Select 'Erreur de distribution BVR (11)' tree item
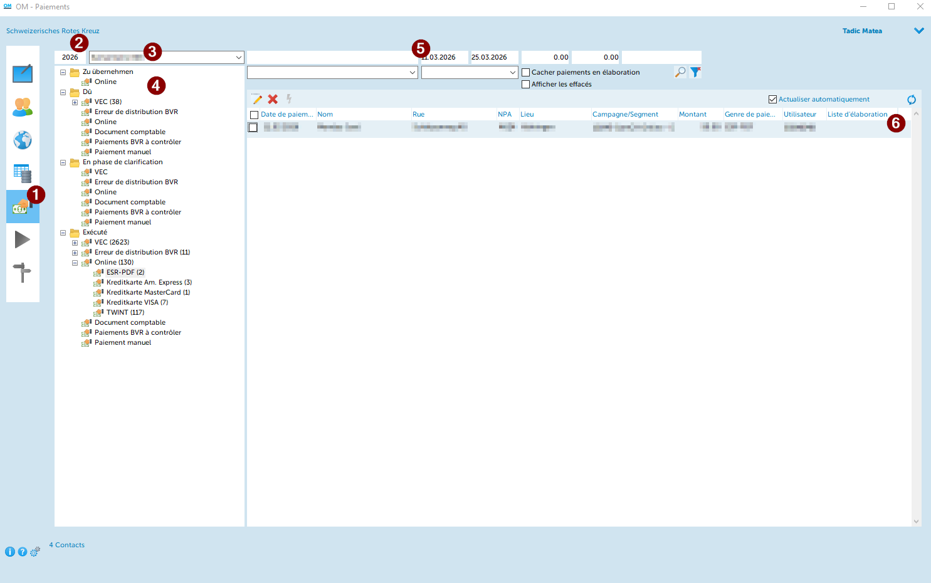The height and width of the screenshot is (583, 931). [x=142, y=252]
